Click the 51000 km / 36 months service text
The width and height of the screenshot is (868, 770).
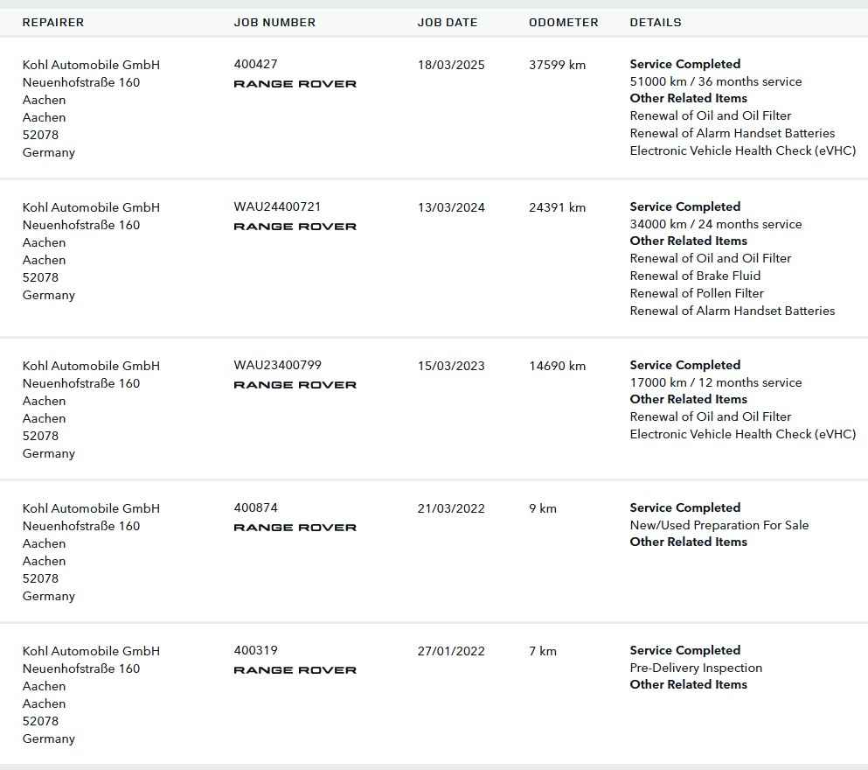[716, 81]
